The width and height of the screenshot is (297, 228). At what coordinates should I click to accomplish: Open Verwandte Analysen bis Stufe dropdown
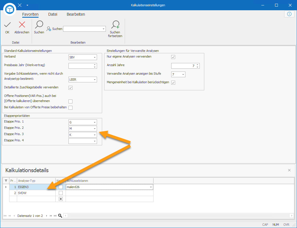[x=183, y=75]
